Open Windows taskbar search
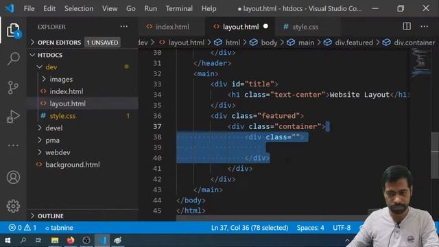The image size is (439, 247). pyautogui.click(x=23, y=240)
